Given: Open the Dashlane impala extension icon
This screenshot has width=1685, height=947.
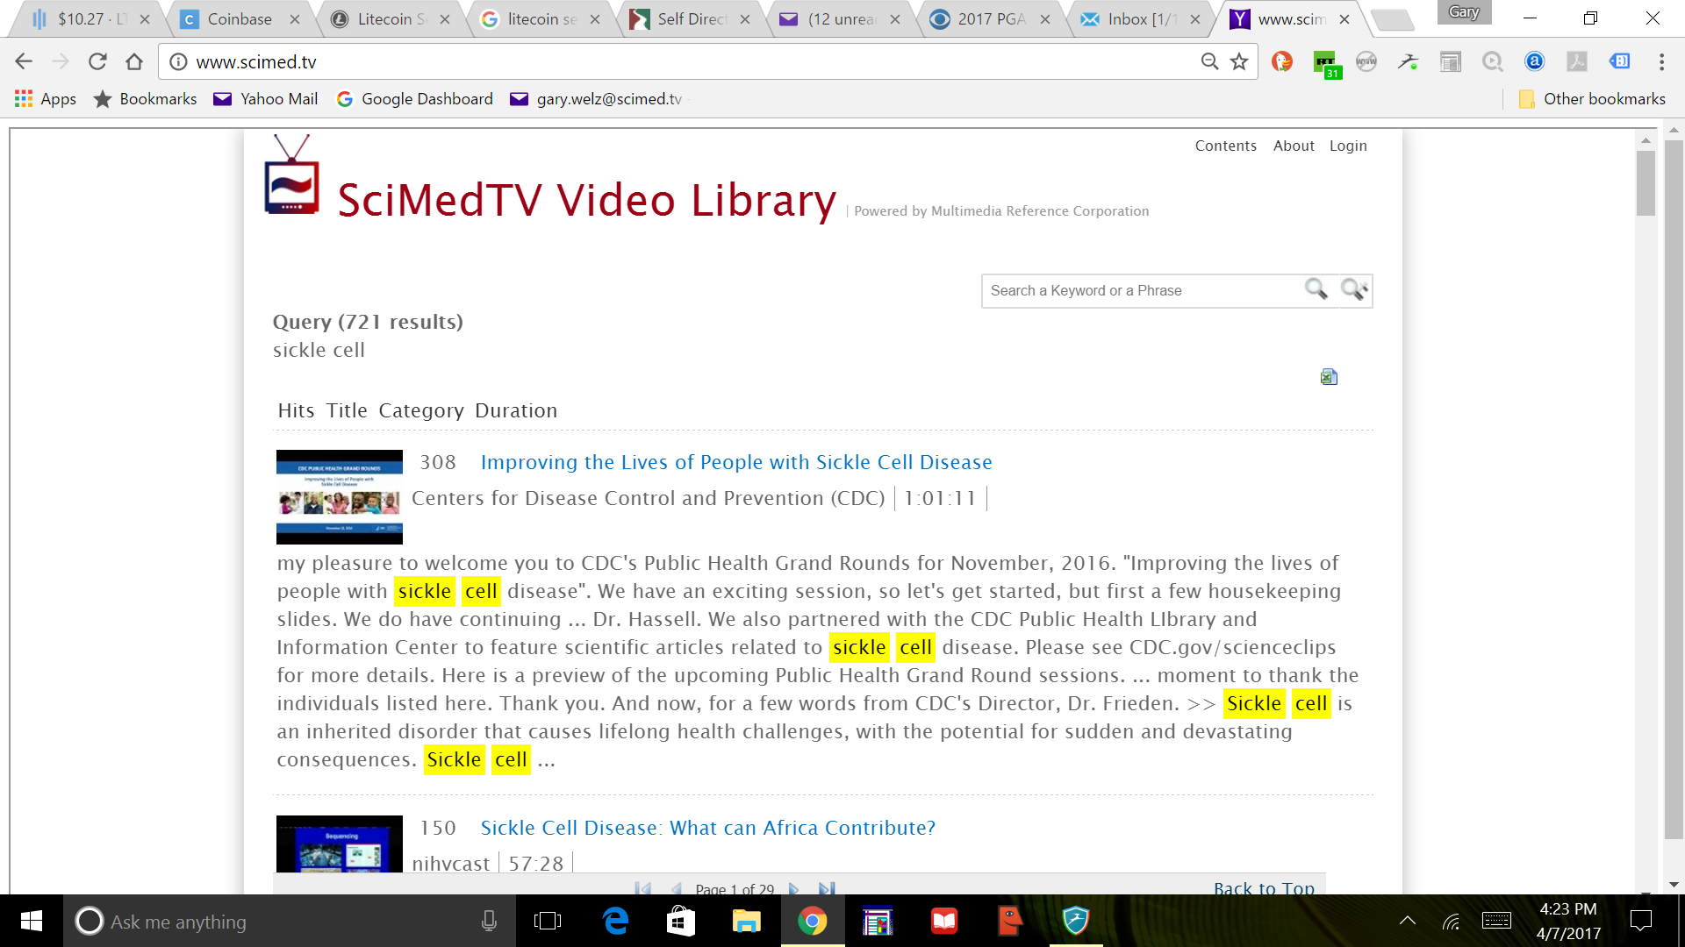Looking at the screenshot, I should click(1409, 61).
